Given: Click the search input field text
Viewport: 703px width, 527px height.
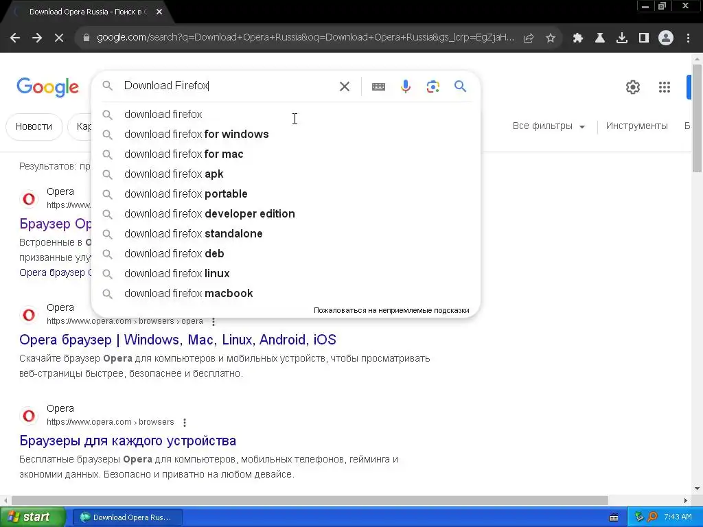Looking at the screenshot, I should click(166, 85).
